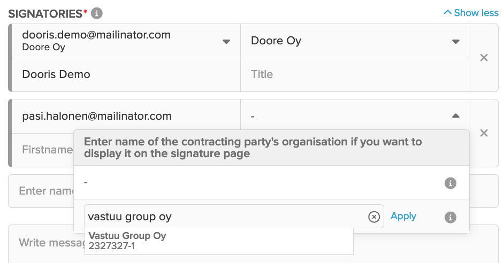Open the dooris.demo email dropdown arrow

pos(226,41)
